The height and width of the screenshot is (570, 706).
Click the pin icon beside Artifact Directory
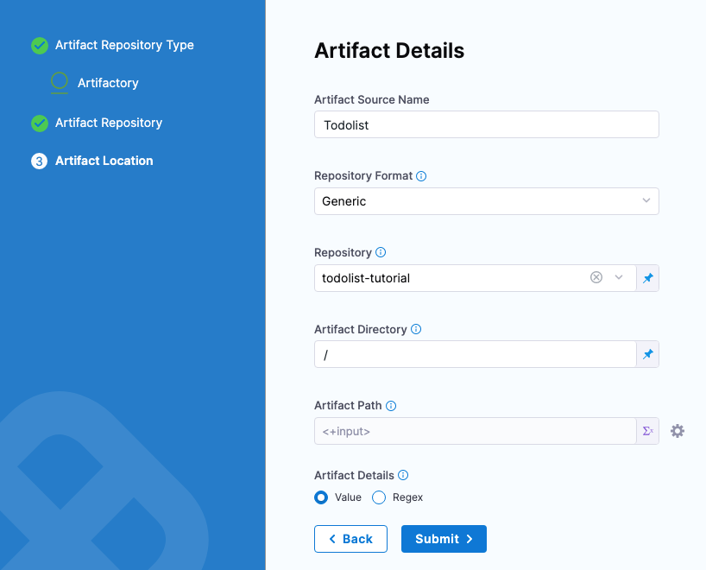click(647, 354)
